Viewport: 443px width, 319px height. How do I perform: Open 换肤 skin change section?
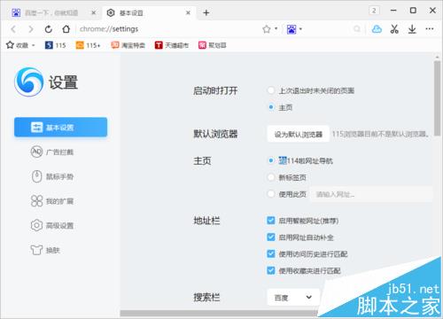click(45, 250)
